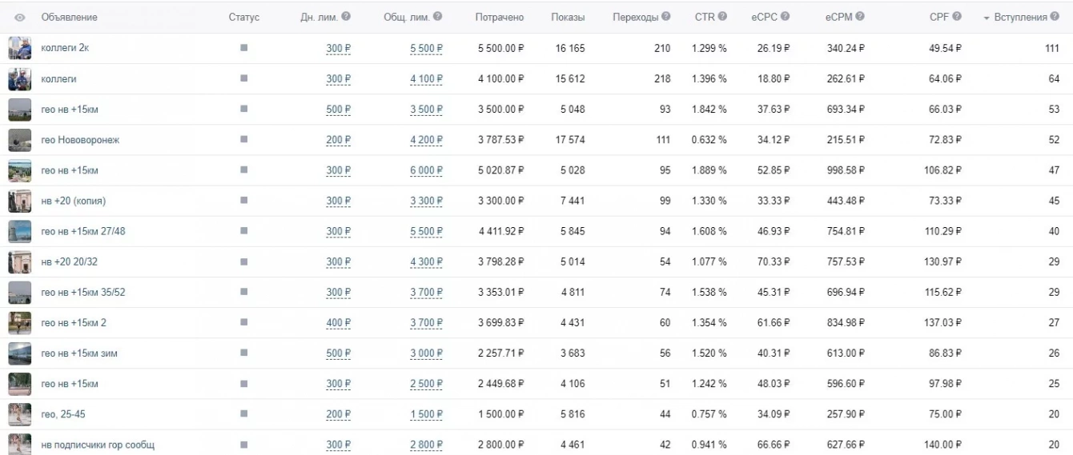
Task: Open the 200 ₽ daily limit of гео Нововоронеж
Action: coord(338,140)
